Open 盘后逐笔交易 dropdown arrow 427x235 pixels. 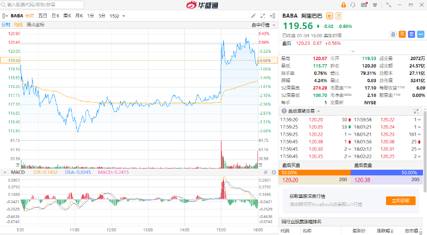pos(319,111)
